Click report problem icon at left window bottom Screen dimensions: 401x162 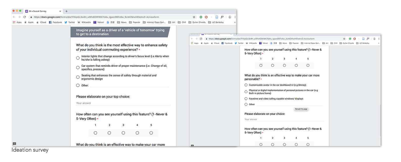[14, 144]
